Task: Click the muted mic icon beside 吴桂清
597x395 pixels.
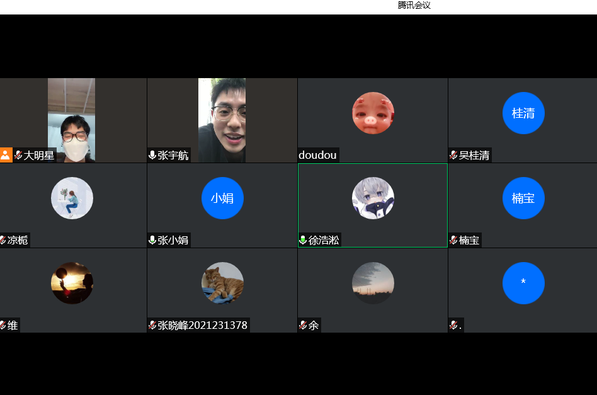Action: (453, 155)
